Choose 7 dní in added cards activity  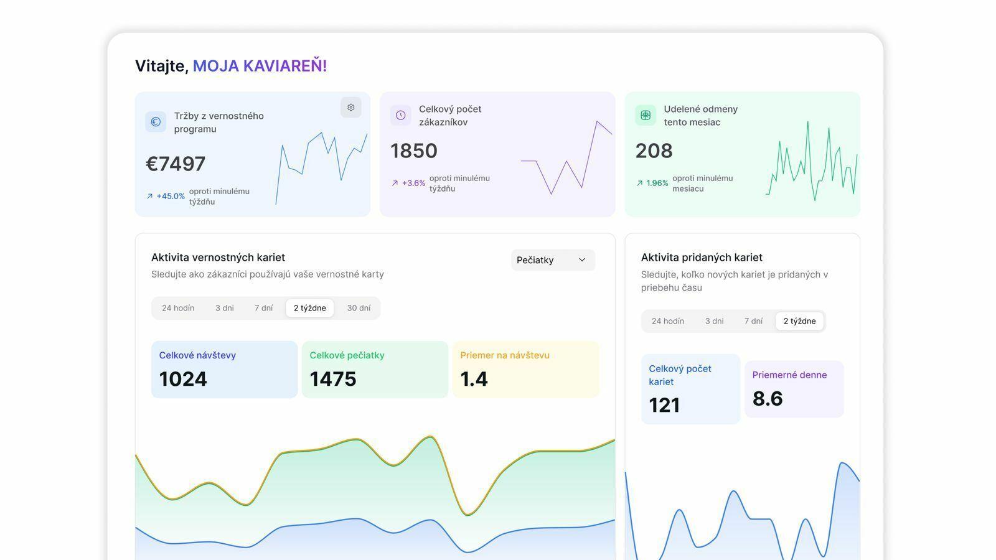(753, 321)
